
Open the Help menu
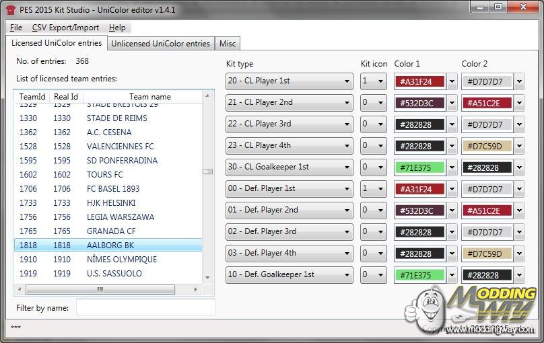coord(117,28)
